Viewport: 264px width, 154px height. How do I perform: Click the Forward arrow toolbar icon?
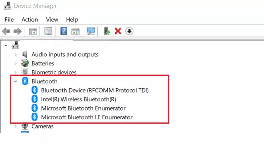point(18,31)
